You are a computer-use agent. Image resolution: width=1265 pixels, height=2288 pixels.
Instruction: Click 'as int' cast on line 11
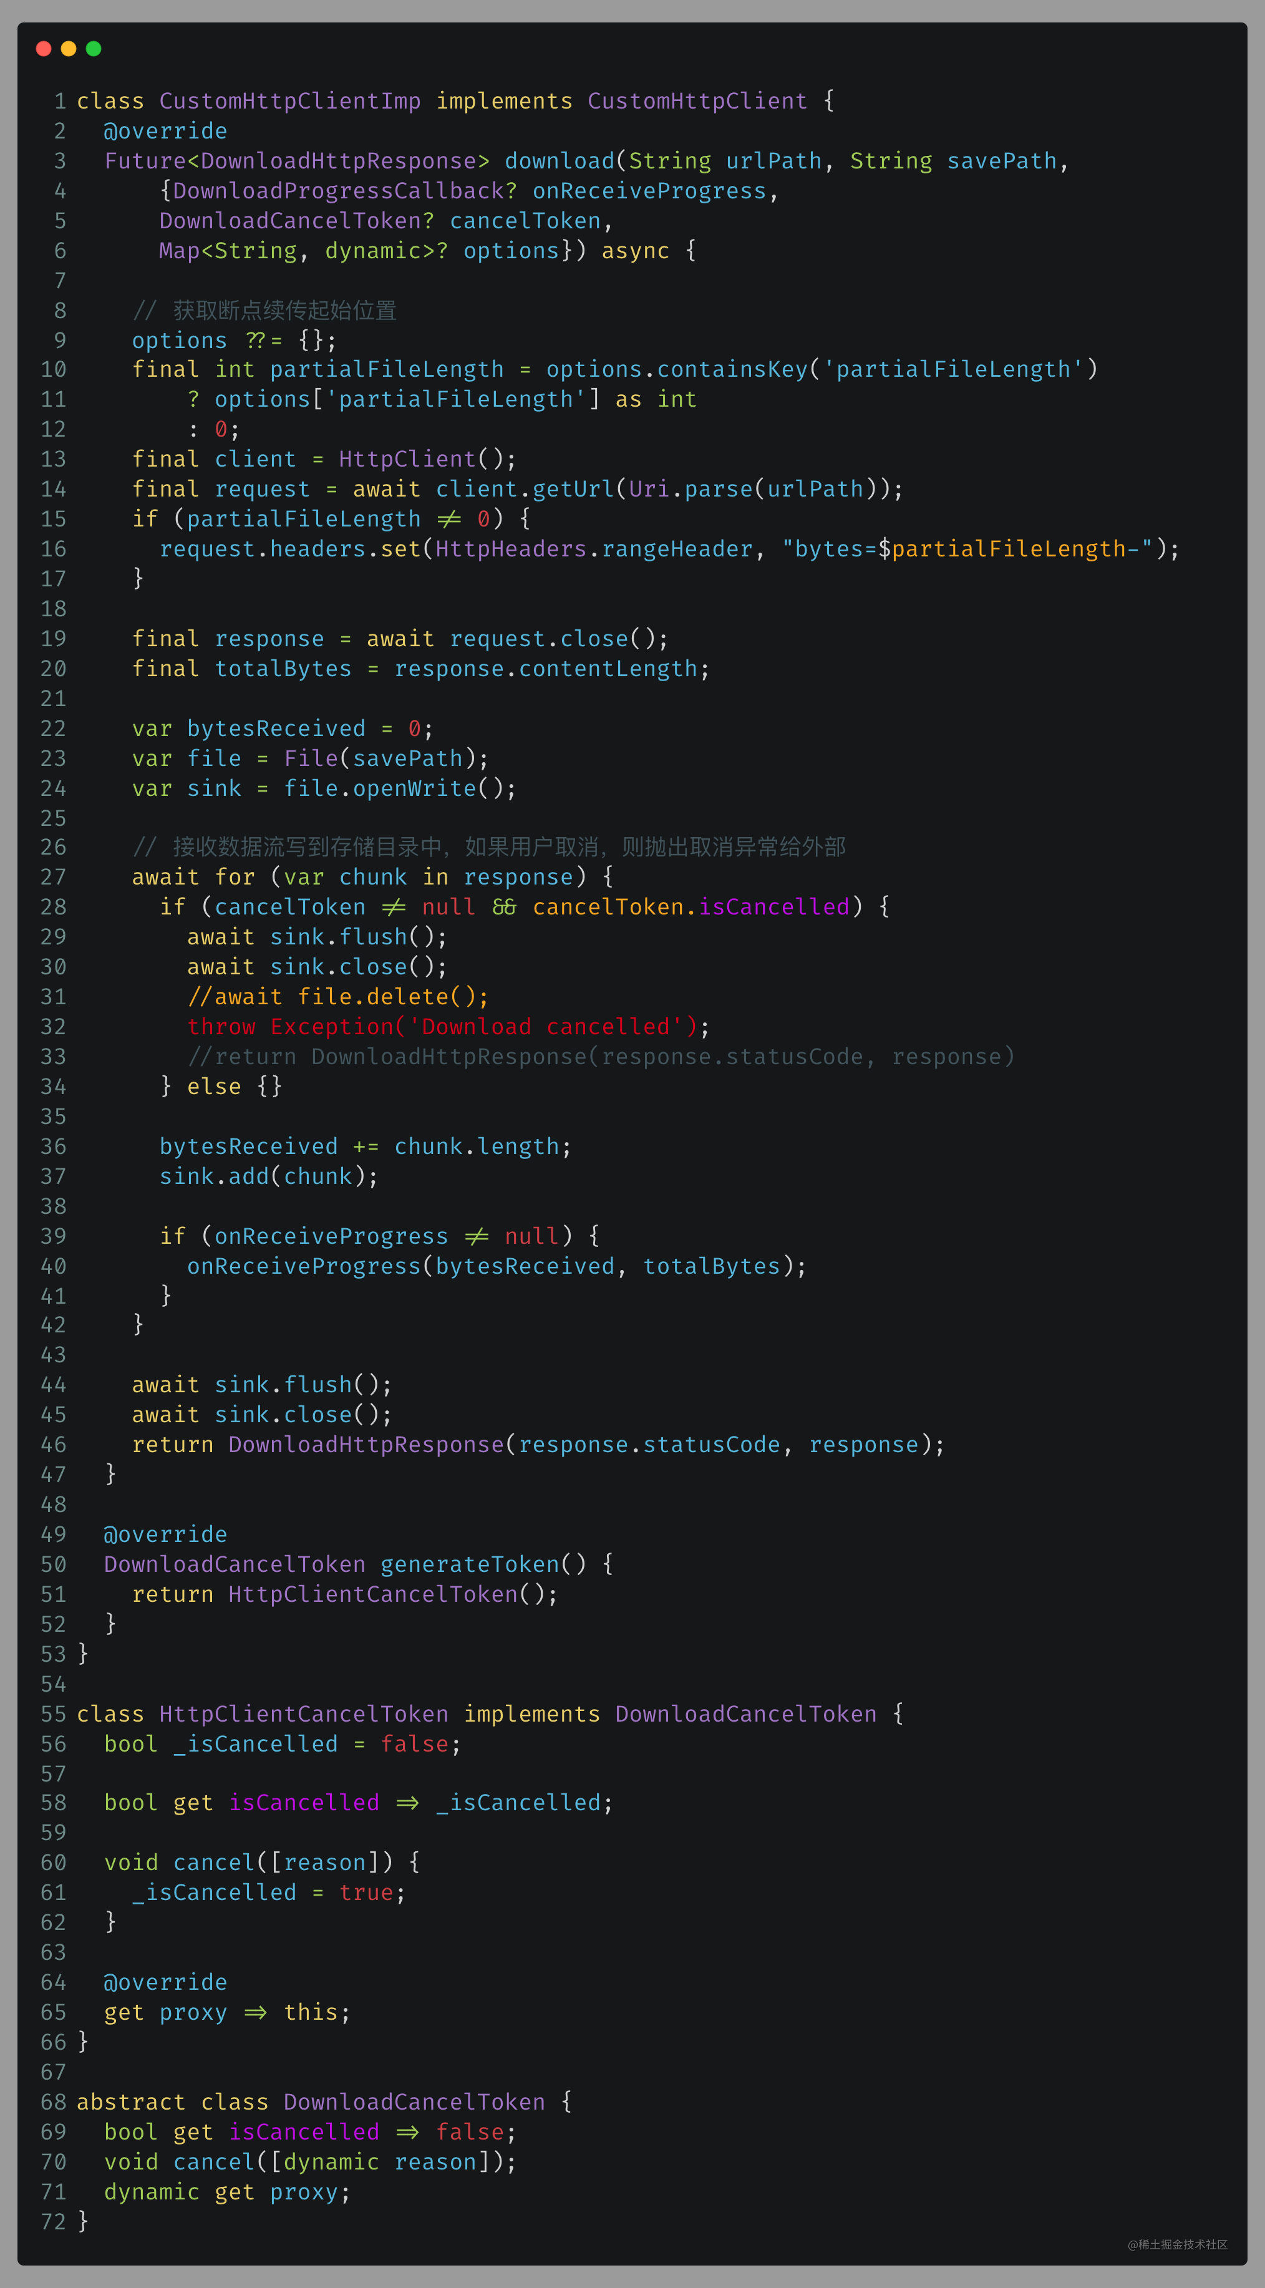click(656, 400)
